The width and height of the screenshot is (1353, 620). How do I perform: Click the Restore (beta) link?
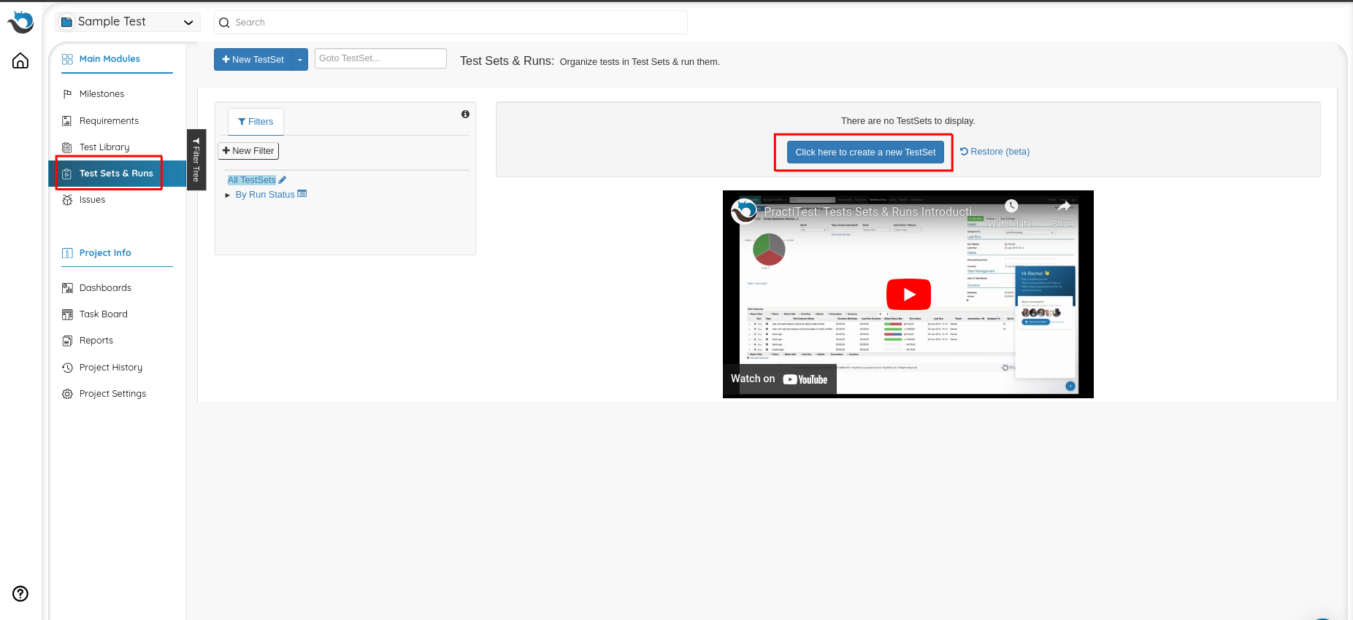point(994,152)
